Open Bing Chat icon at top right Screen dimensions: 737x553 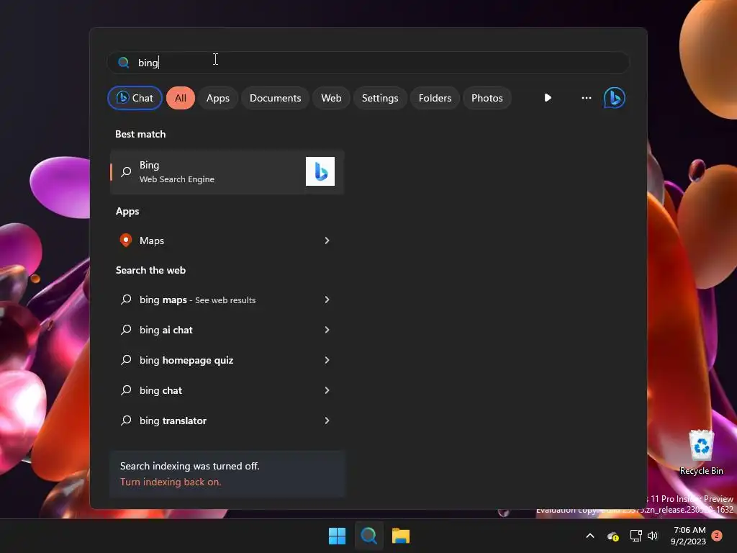(x=615, y=98)
